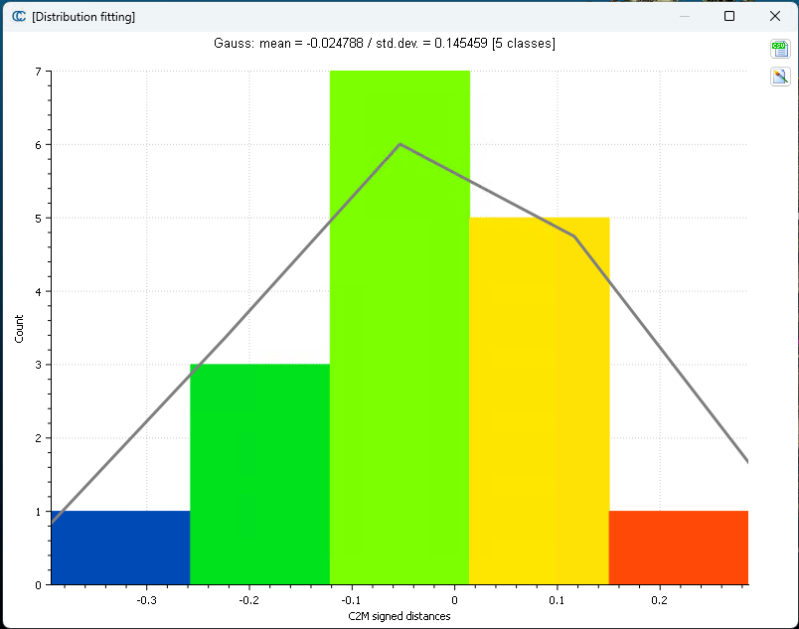799x629 pixels.
Task: Select the dark green histogram bar
Action: pyautogui.click(x=260, y=474)
